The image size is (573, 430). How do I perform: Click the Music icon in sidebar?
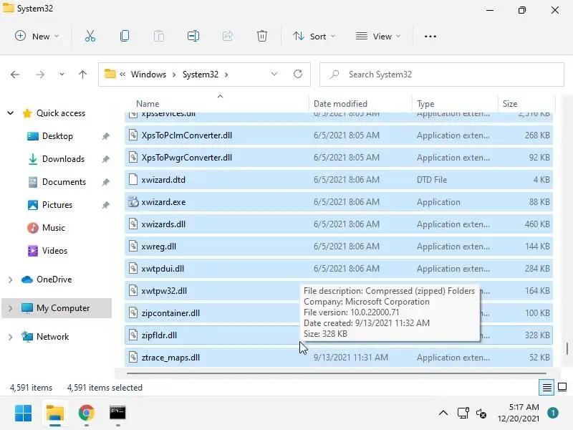coord(33,228)
